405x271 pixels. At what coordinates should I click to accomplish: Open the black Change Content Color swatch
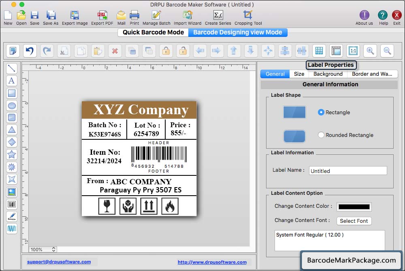354,207
